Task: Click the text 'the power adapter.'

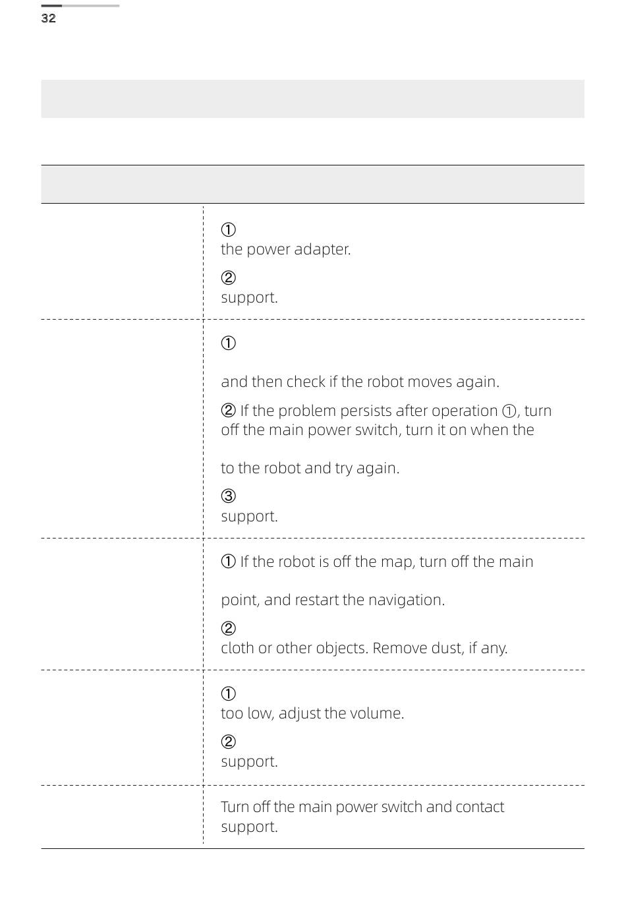Action: tap(286, 249)
